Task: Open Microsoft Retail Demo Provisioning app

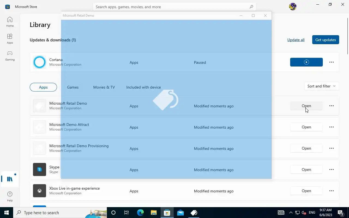Action: (306, 148)
